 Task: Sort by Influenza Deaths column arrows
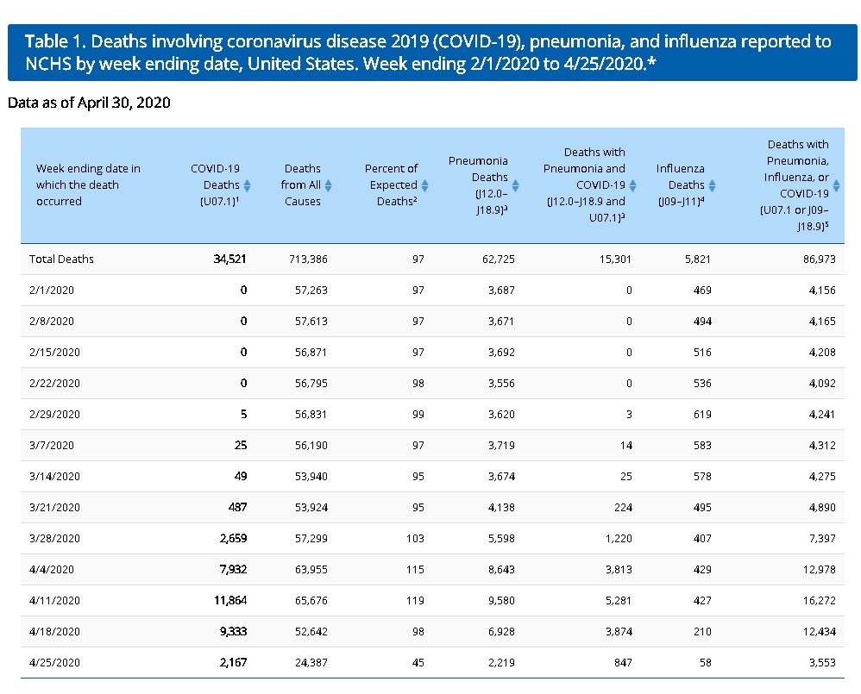[x=713, y=185]
